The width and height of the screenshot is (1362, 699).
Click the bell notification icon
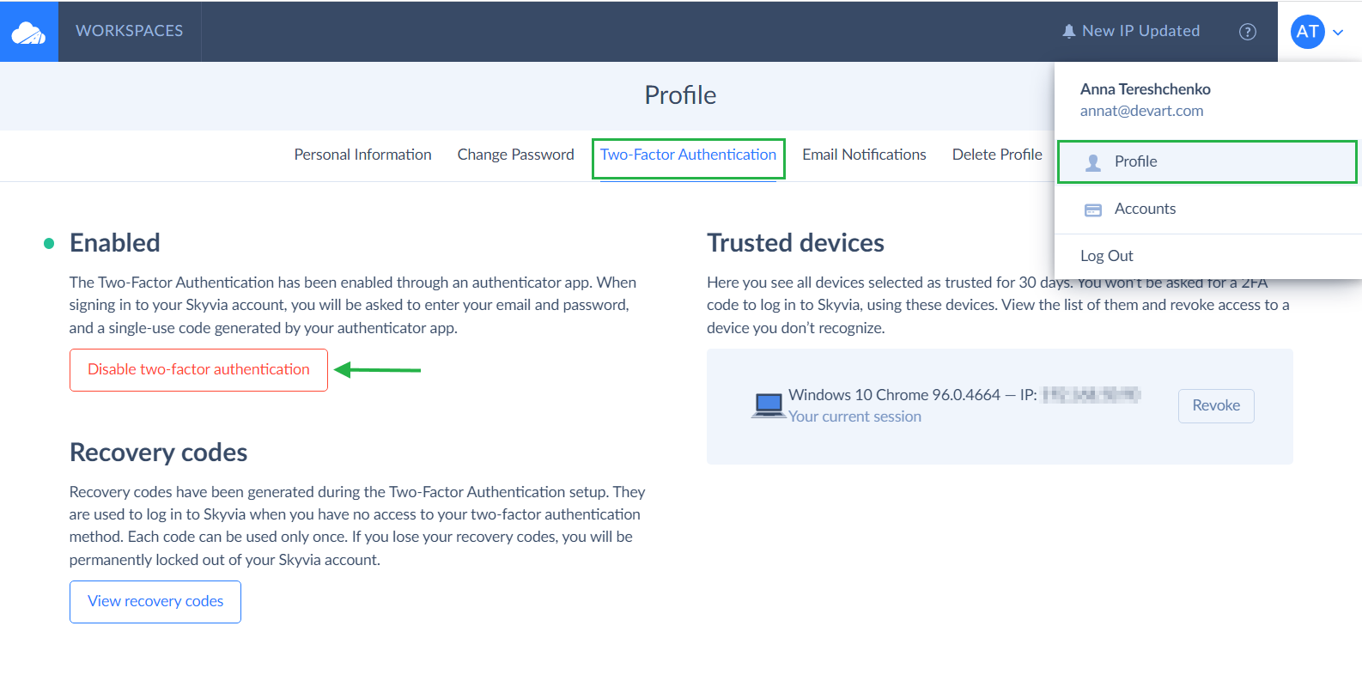tap(1069, 31)
